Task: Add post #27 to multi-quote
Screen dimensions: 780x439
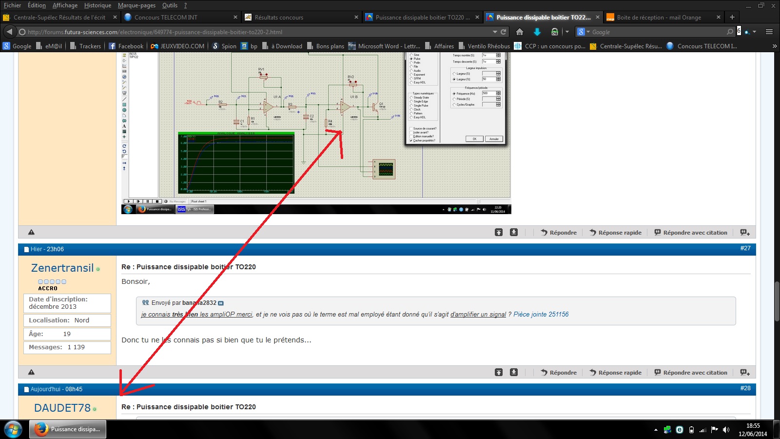Action: click(745, 373)
